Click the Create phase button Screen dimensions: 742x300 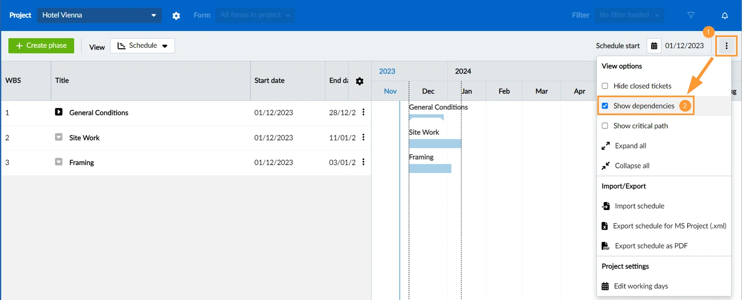point(41,45)
